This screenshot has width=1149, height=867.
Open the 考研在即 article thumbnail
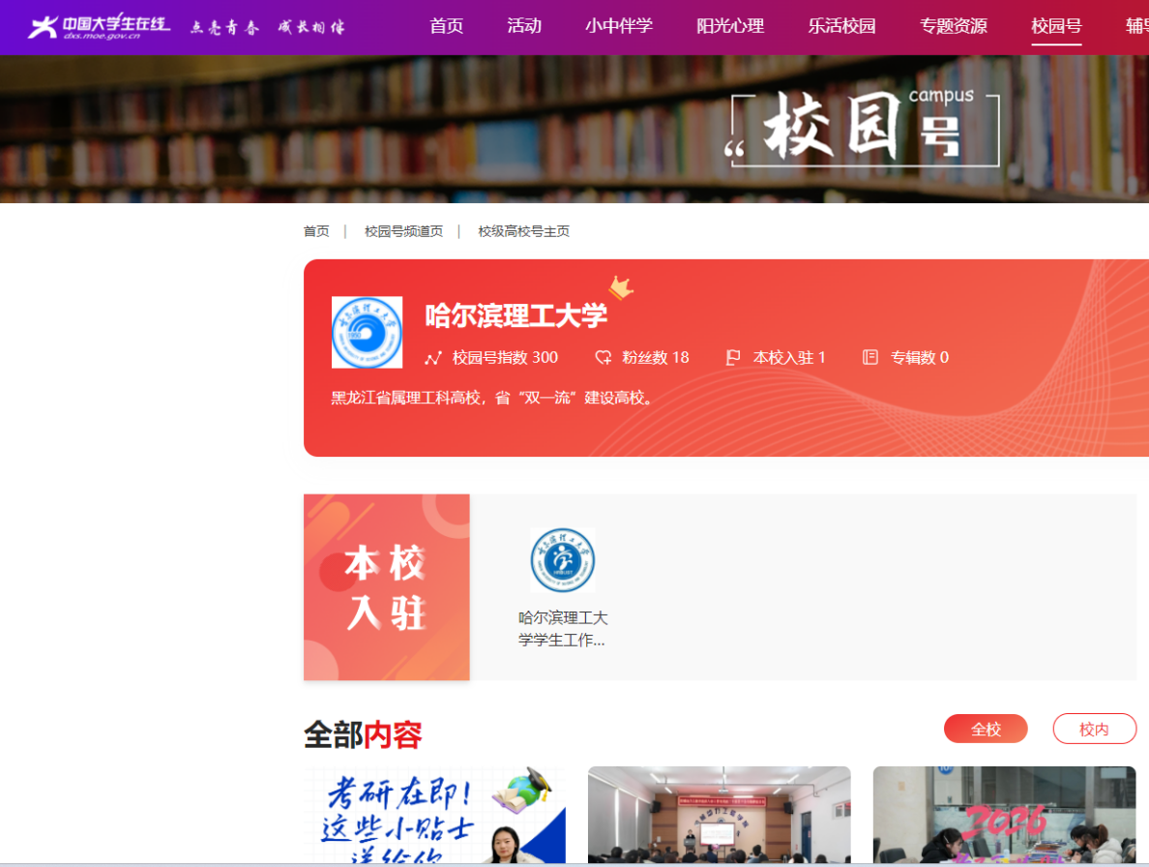pyautogui.click(x=434, y=815)
